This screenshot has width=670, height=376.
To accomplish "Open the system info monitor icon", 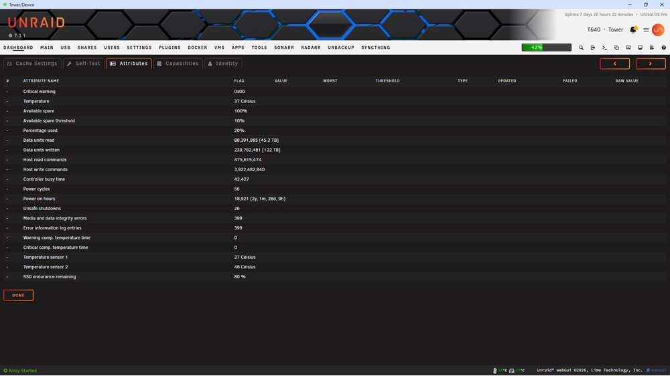I will point(640,48).
